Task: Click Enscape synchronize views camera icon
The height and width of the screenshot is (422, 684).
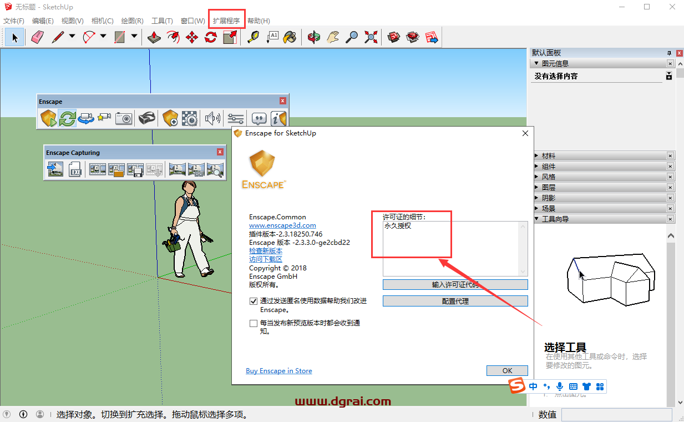Action: click(x=86, y=118)
